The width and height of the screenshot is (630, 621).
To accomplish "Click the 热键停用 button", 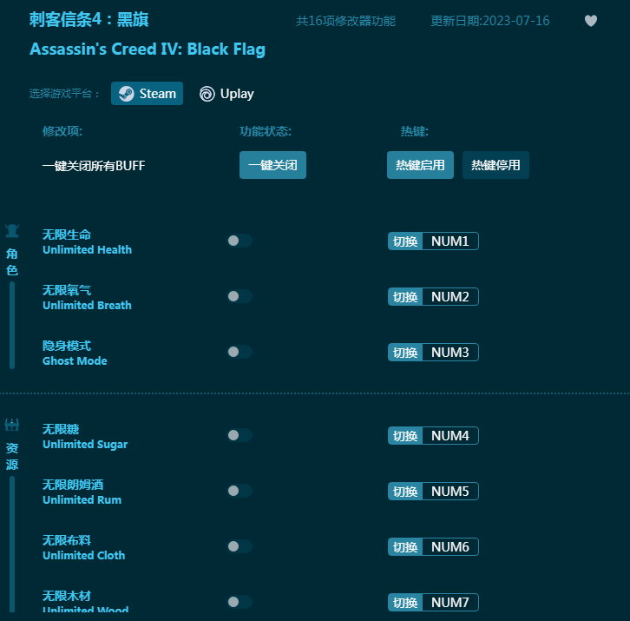I will point(495,165).
